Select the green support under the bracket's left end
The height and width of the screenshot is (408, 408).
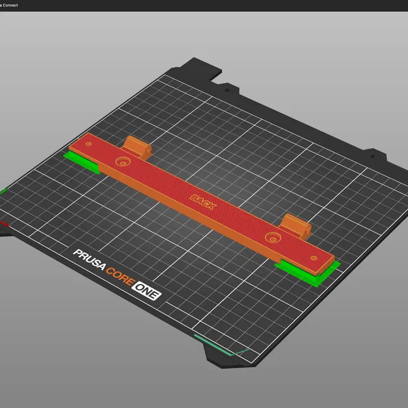82,163
